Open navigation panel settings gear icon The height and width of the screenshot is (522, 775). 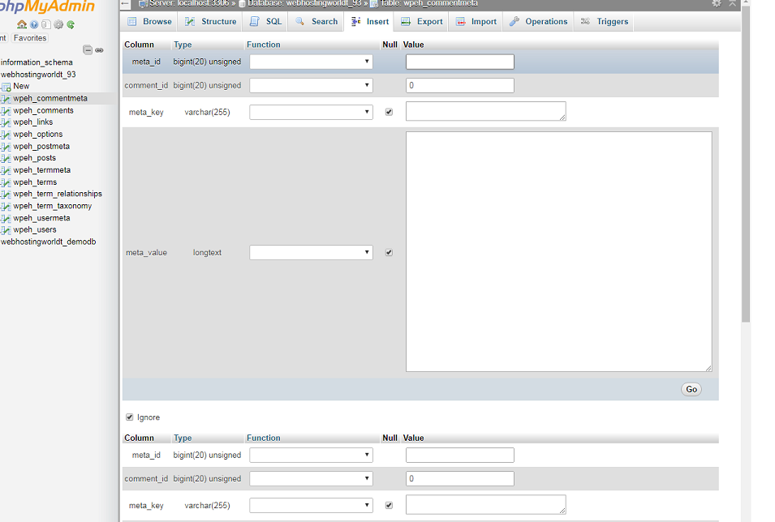[58, 24]
